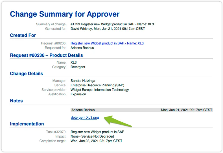This screenshot has width=223, height=153.
Task: Click the Implementation section heading
Action: click(x=27, y=124)
